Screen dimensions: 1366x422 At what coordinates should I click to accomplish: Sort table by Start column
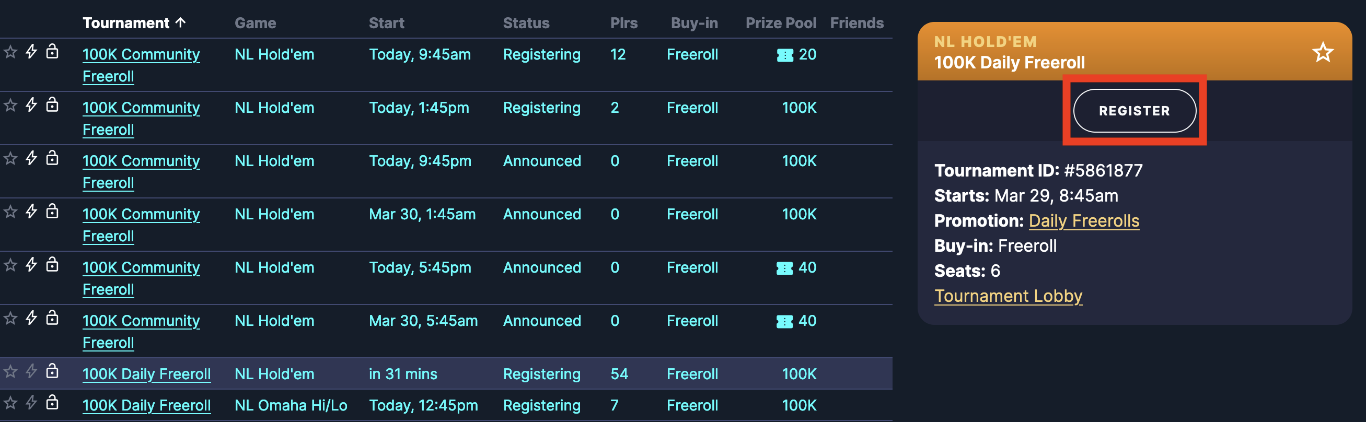pyautogui.click(x=387, y=23)
